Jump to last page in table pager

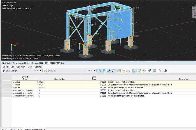(21, 129)
